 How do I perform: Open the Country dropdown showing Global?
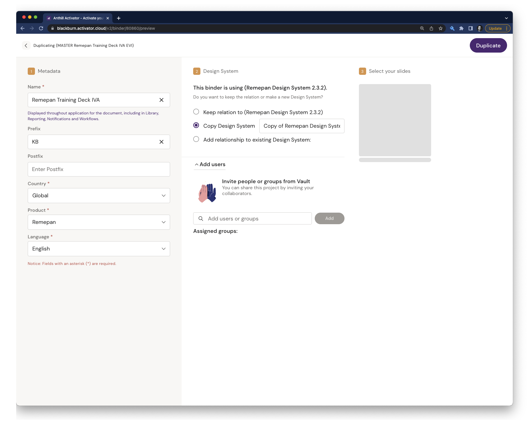[99, 196]
